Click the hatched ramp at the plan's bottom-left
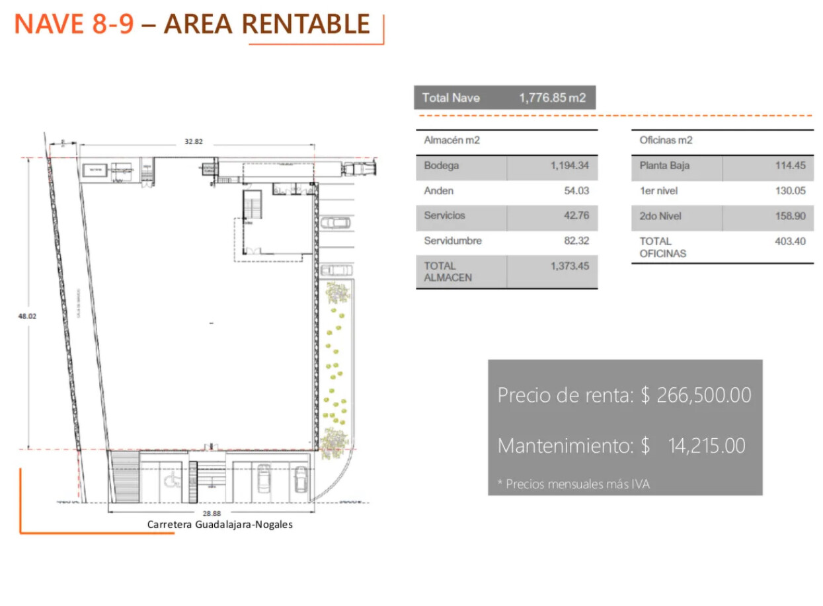 (124, 477)
